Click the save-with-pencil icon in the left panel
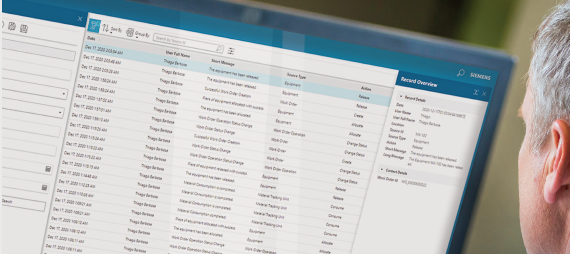 pyautogui.click(x=12, y=26)
